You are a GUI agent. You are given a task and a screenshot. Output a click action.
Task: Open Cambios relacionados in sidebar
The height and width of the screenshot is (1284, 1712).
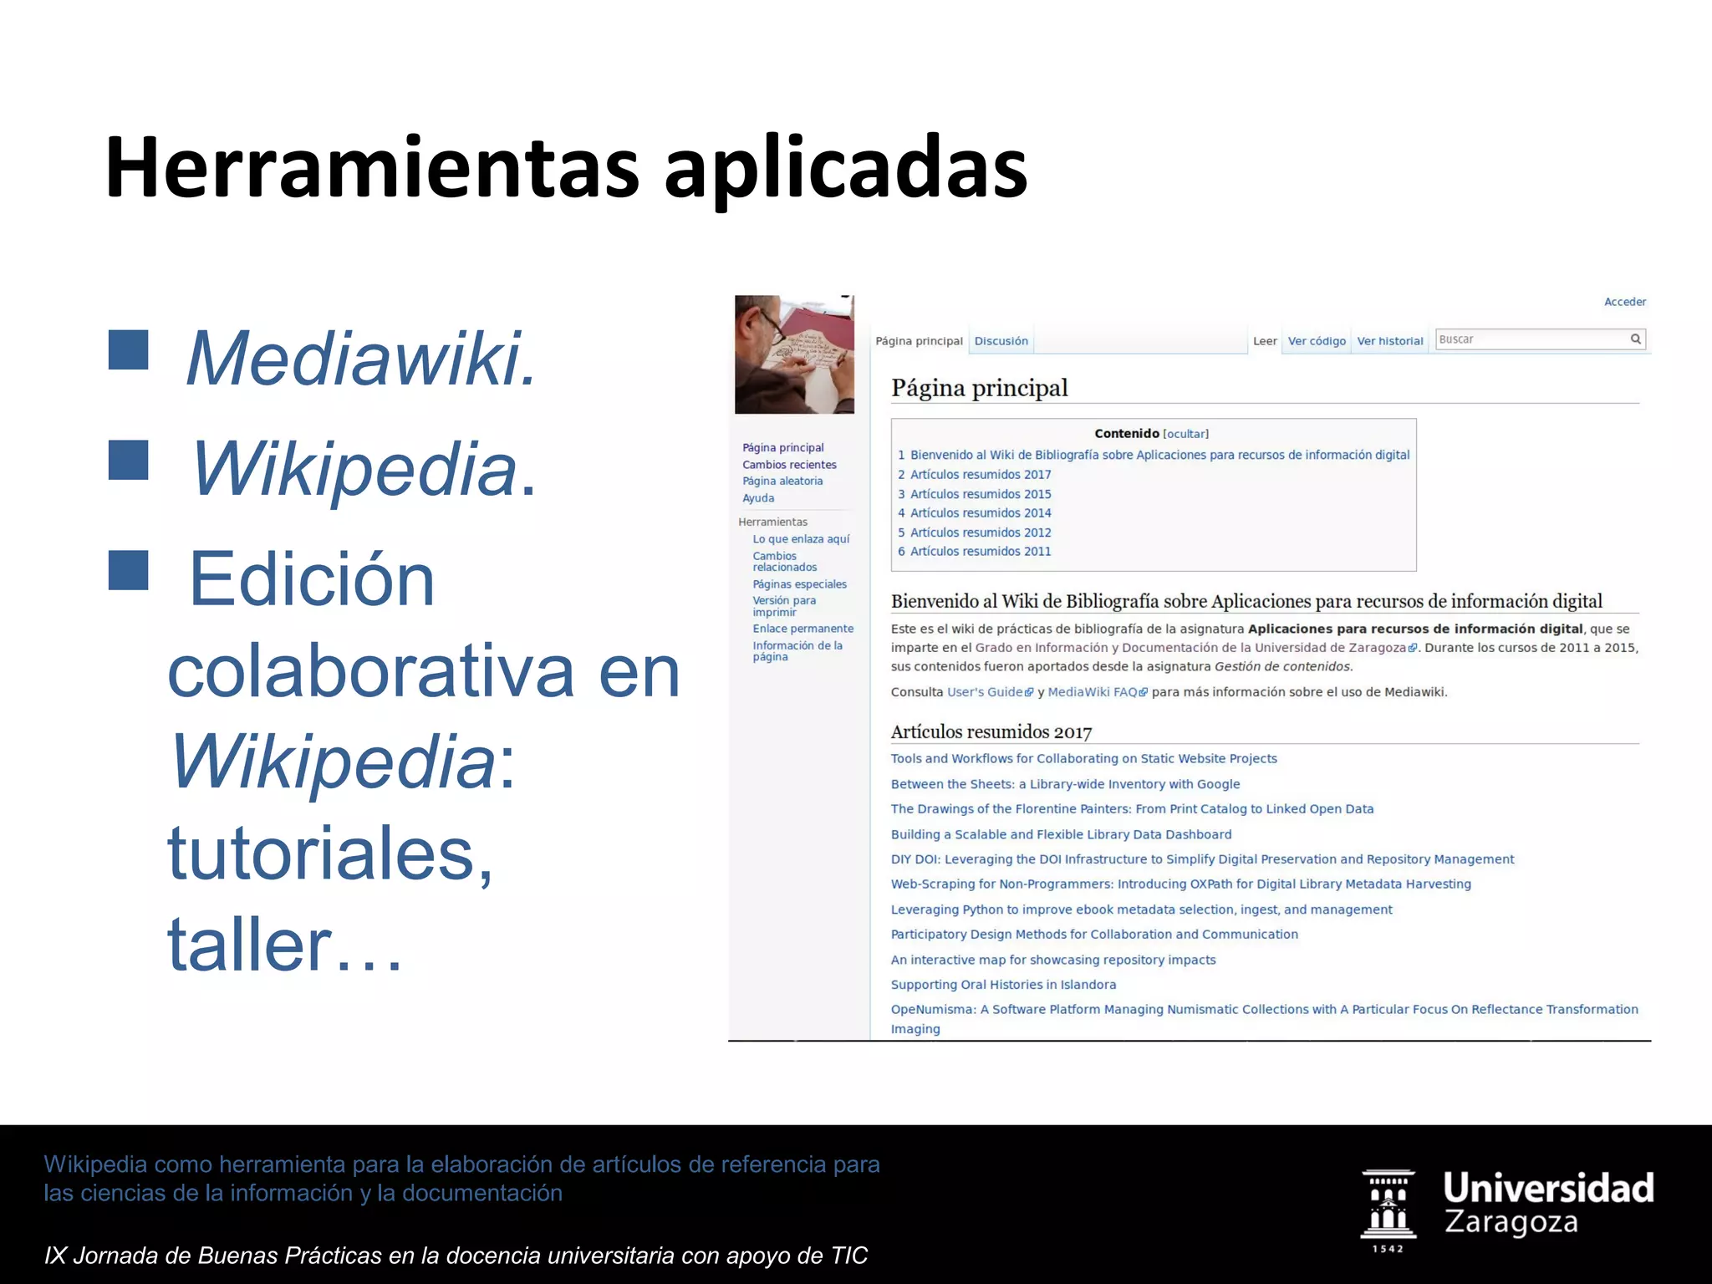coord(785,562)
